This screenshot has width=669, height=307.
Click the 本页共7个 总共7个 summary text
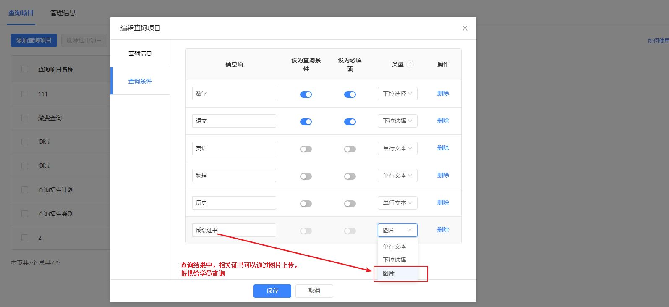click(x=36, y=263)
